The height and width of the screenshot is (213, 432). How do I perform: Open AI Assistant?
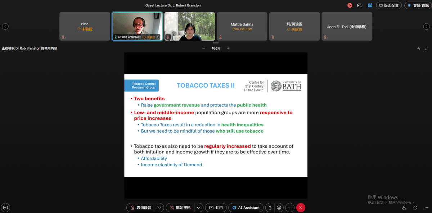tap(246, 208)
